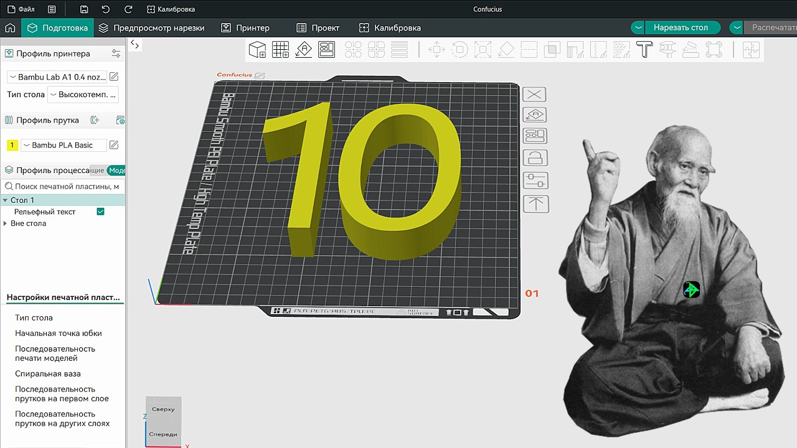Click the plate name edit pencil icon
This screenshot has height=448, width=797.
(260, 75)
